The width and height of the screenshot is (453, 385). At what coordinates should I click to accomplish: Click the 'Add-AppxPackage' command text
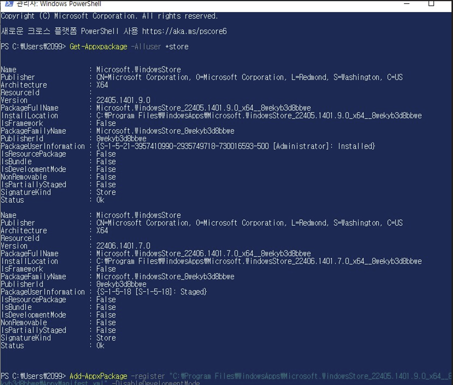click(99, 376)
